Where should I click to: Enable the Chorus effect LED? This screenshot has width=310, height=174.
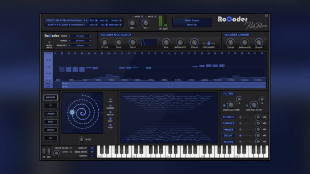(x=241, y=117)
